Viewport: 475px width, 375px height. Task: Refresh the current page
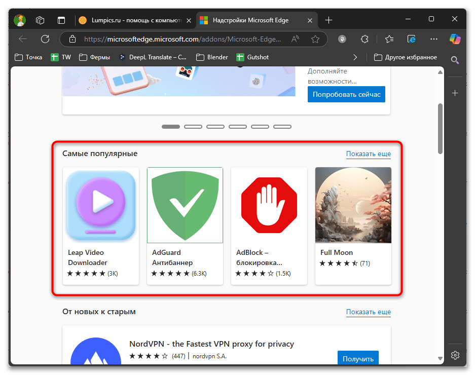[x=45, y=39]
